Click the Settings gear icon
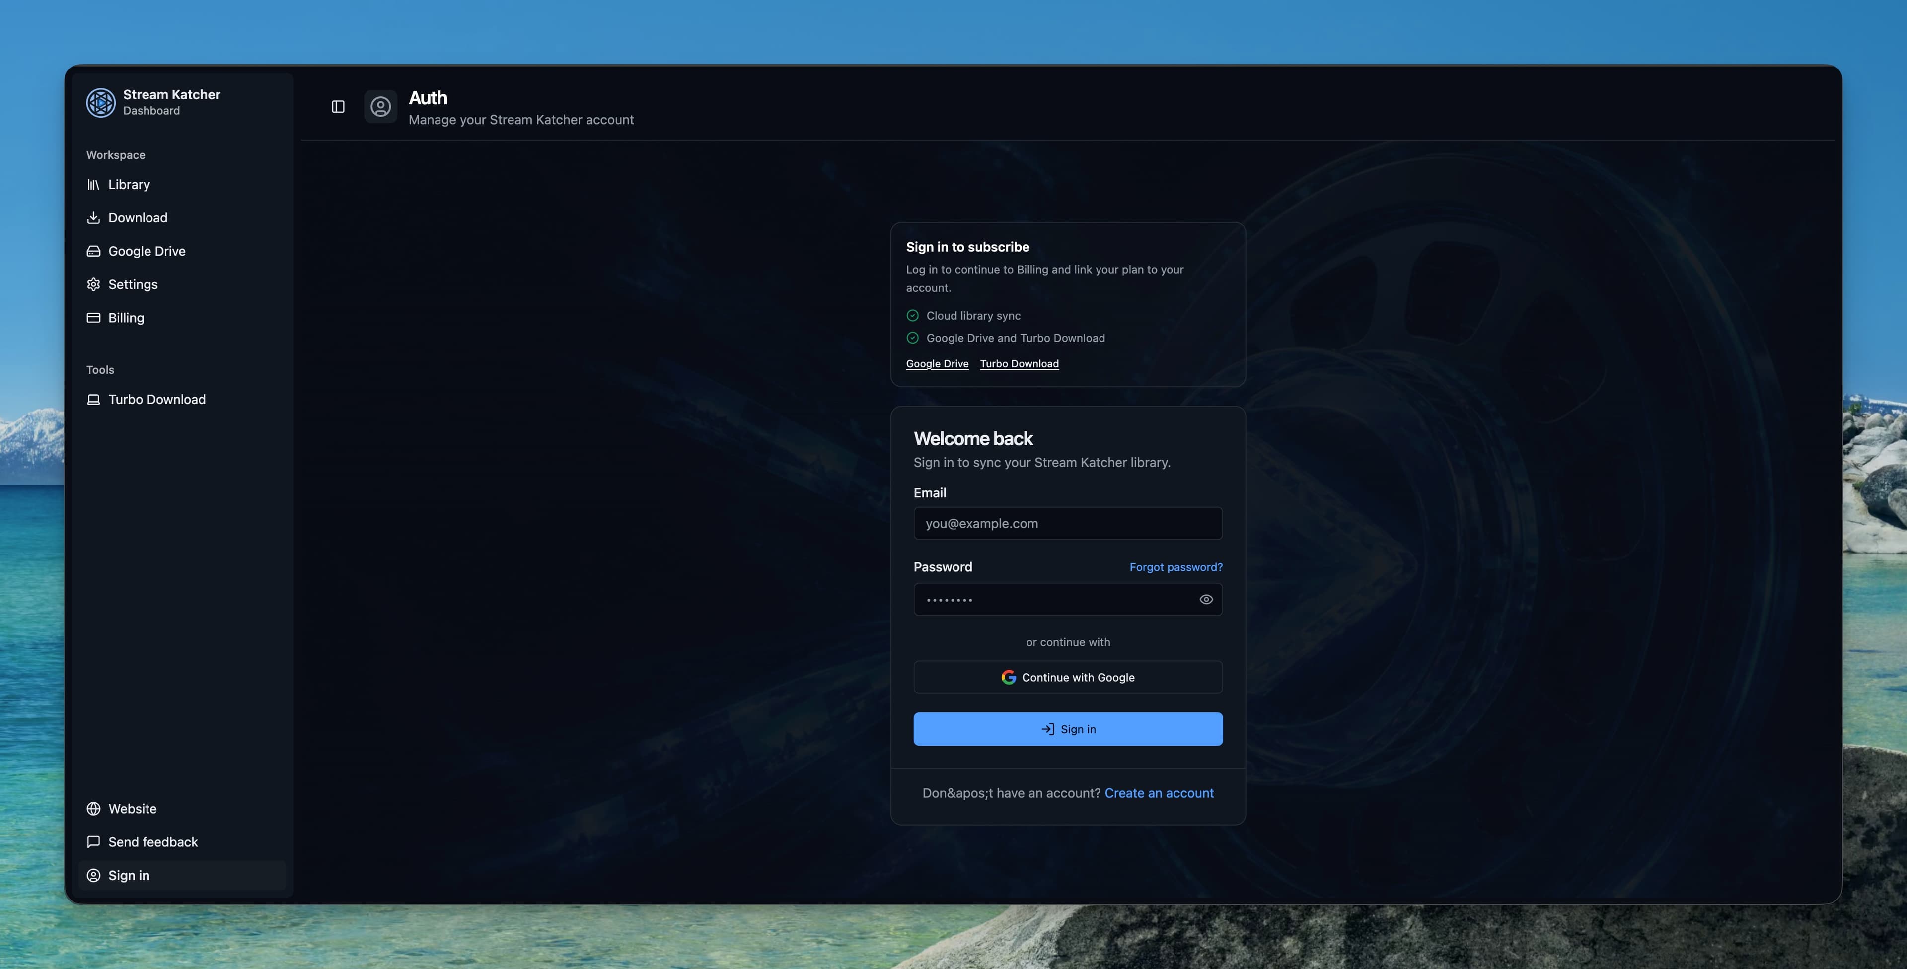The image size is (1907, 969). click(93, 284)
